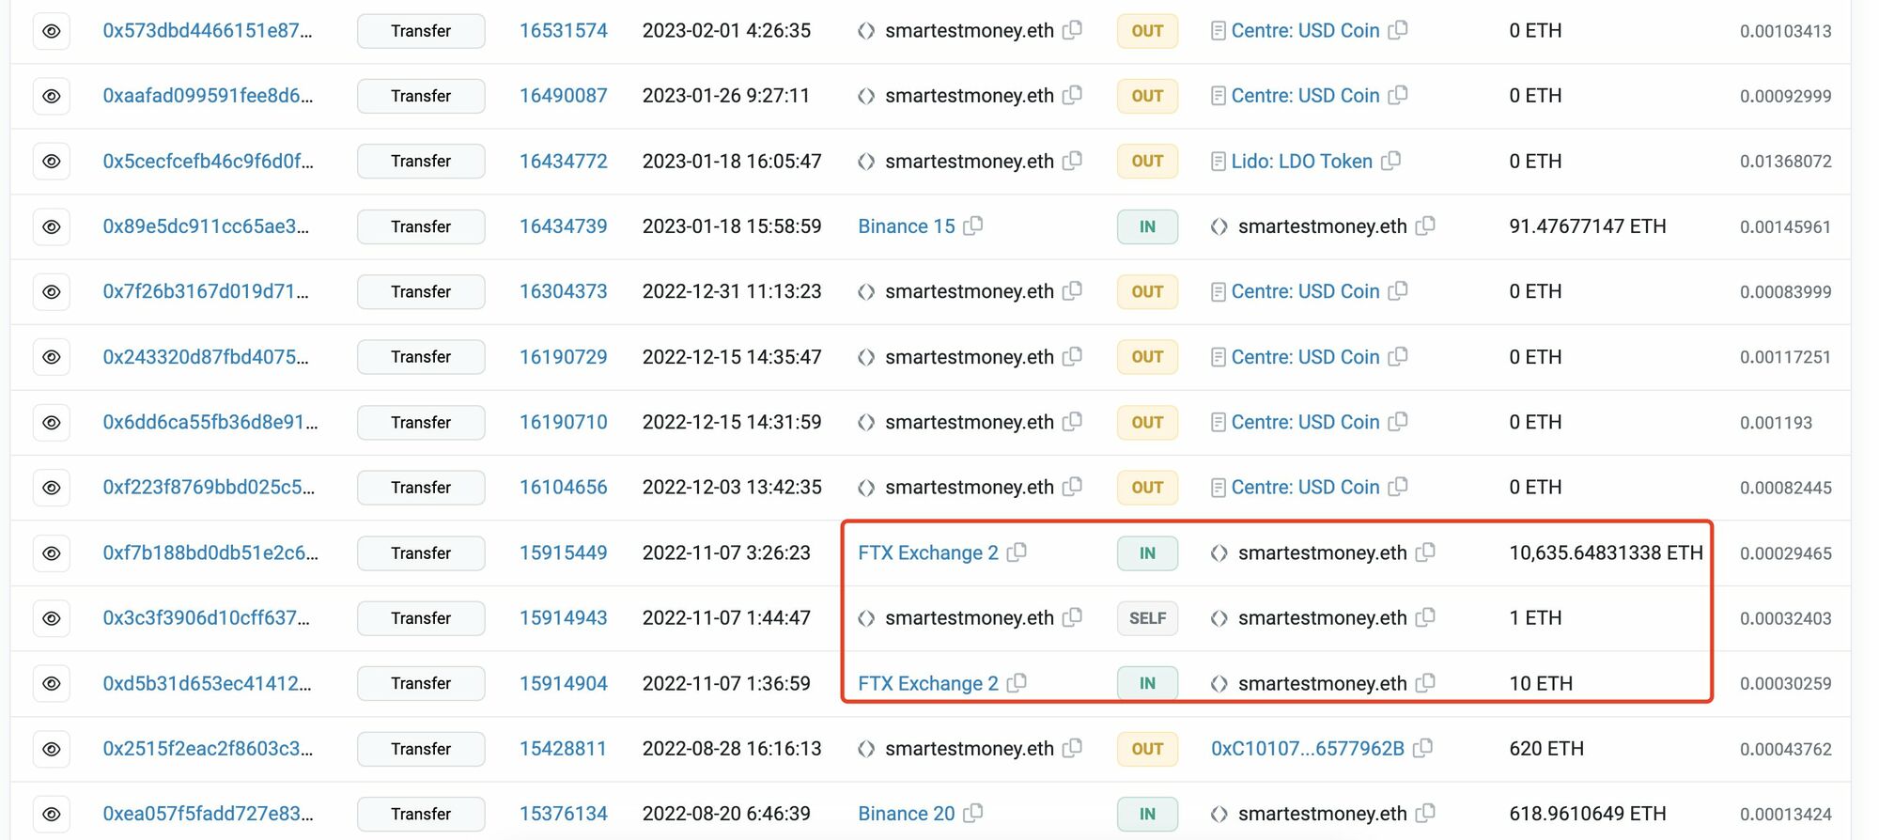Copy Lido: LDO Token address

(x=1391, y=161)
